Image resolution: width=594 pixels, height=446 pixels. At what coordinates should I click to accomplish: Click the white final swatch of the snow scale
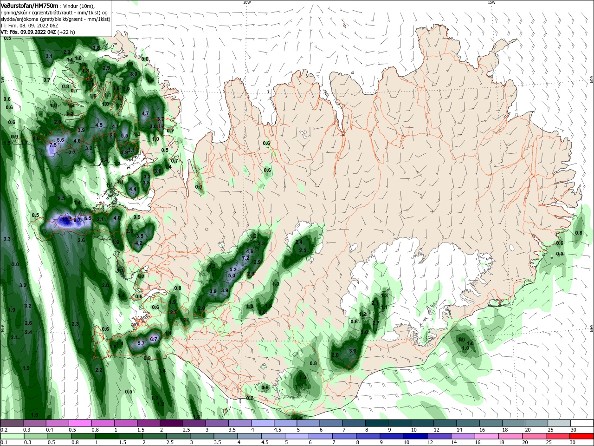click(582, 423)
